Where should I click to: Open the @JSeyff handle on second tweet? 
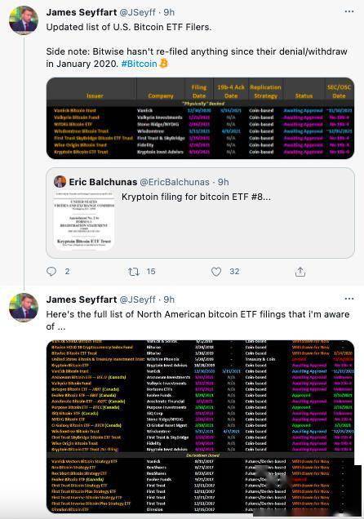click(x=137, y=299)
